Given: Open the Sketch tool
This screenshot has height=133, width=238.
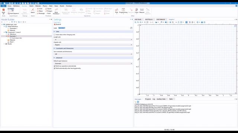Looking at the screenshot, I should tap(33, 11).
